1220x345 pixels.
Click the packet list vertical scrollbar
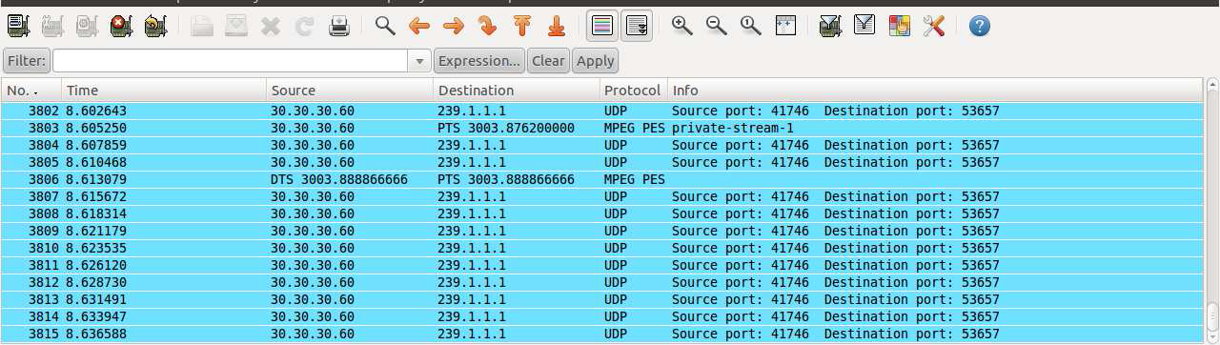tap(1212, 212)
